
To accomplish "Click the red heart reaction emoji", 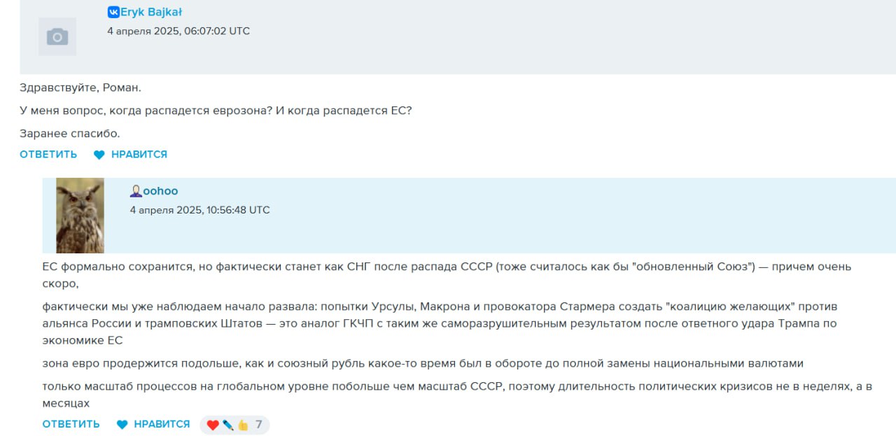I will click(x=213, y=425).
